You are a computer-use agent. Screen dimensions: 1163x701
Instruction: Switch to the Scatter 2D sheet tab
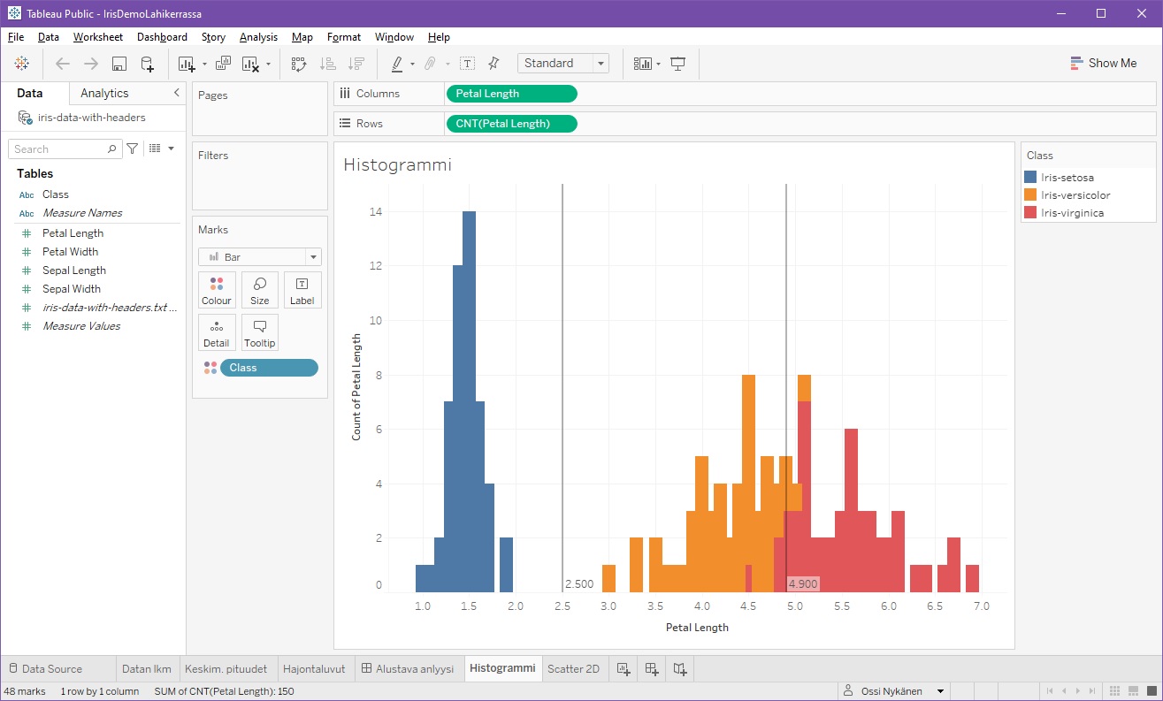coord(573,669)
